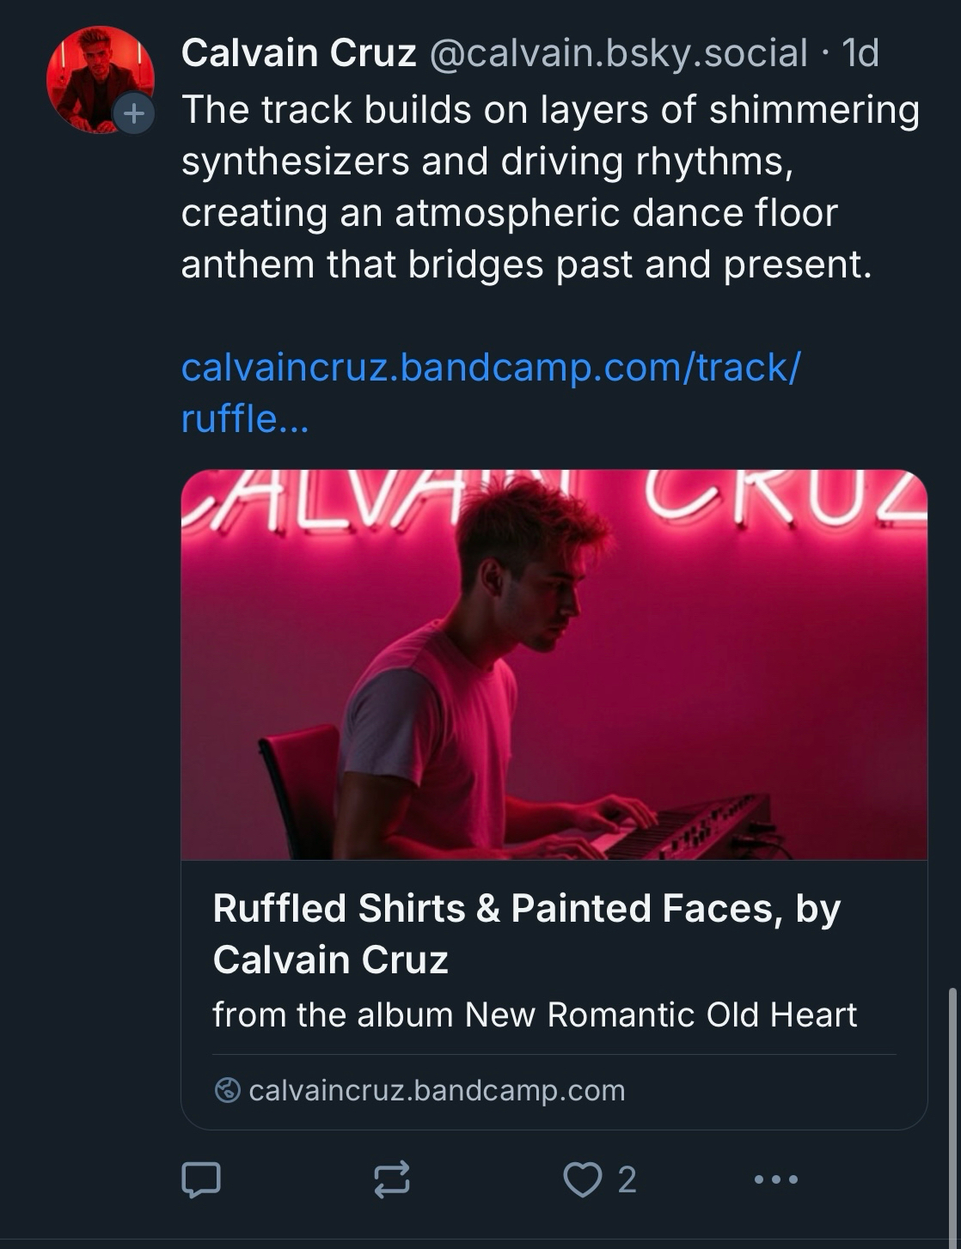Click the reply speech bubble icon

(x=201, y=1179)
